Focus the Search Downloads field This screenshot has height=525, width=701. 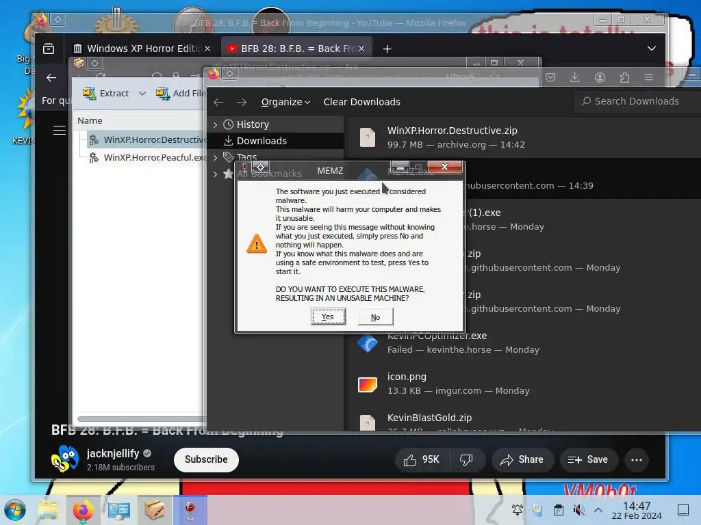pyautogui.click(x=637, y=101)
